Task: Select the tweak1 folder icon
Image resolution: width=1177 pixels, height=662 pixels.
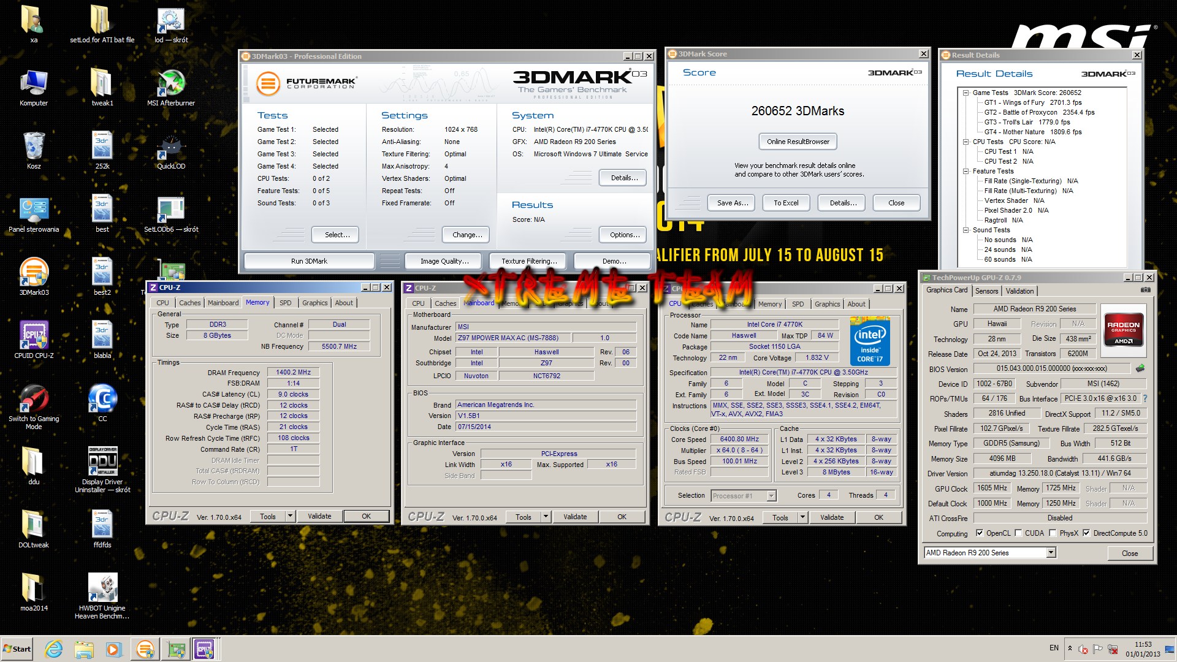Action: click(102, 88)
